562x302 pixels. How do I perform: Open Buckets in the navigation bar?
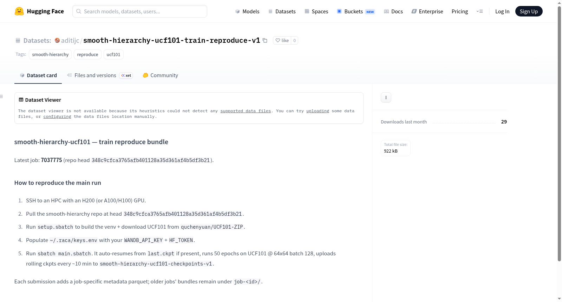point(356,12)
